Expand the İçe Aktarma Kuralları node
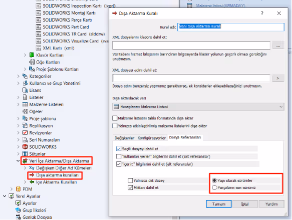The height and width of the screenshot is (220, 292). (x=25, y=182)
